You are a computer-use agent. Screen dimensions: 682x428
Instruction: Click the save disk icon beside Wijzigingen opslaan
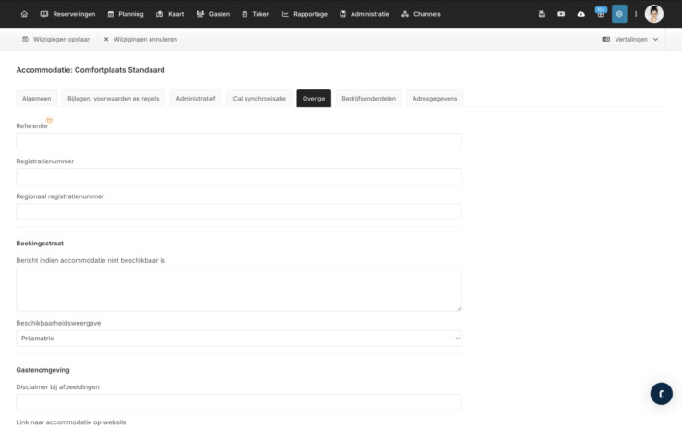[x=25, y=39]
